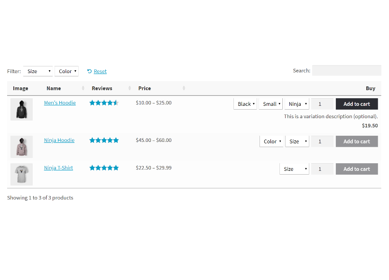The width and height of the screenshot is (389, 280).
Task: Click Add to cart for Ninja T-Shirt
Action: point(356,168)
